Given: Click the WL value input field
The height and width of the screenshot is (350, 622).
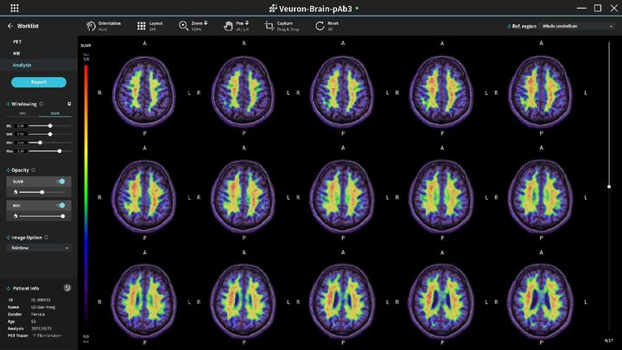Looking at the screenshot, I should point(21,126).
